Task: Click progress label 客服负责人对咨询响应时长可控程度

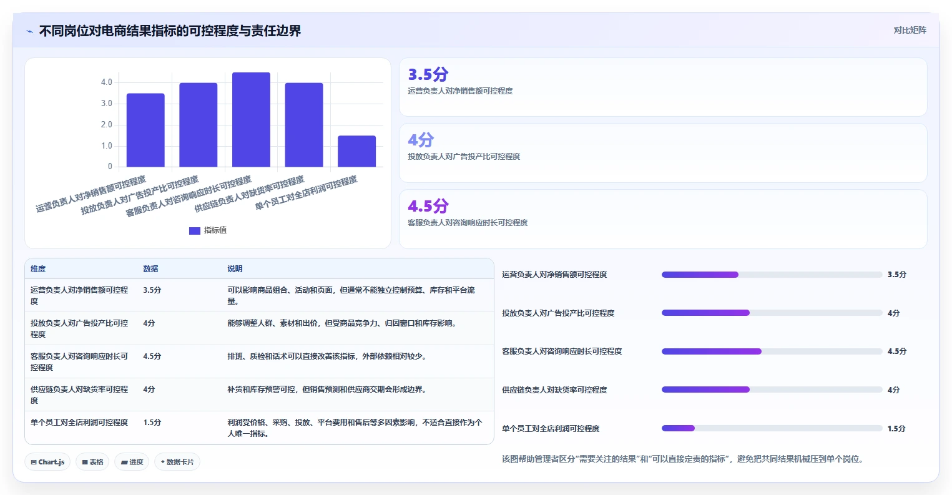Action: (562, 351)
